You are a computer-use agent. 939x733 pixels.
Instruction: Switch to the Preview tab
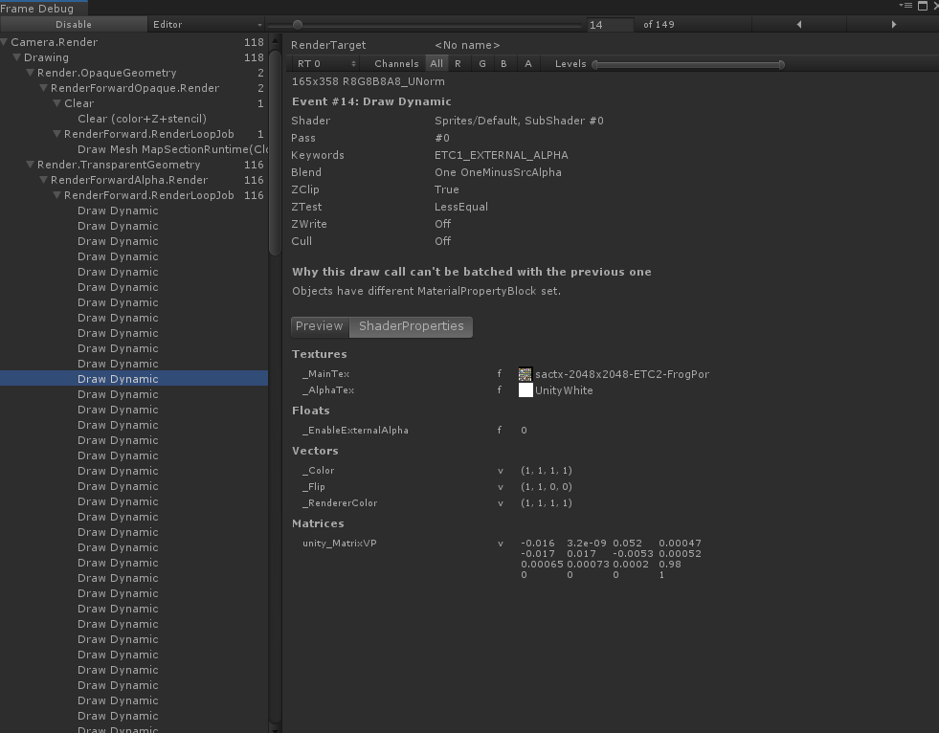pos(320,326)
